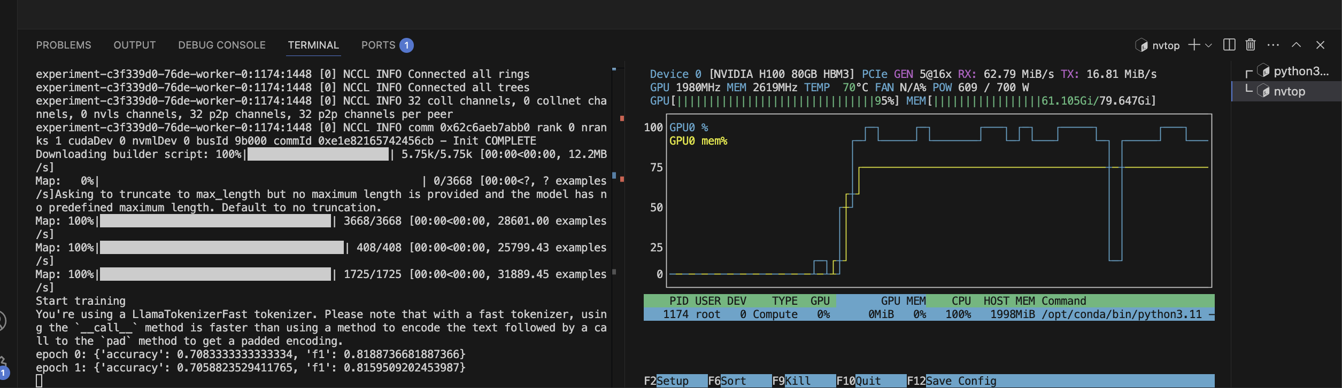
Task: Open the OUTPUT tab
Action: click(135, 45)
